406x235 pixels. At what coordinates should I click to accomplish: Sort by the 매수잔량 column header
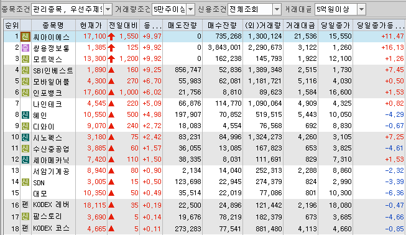point(223,25)
